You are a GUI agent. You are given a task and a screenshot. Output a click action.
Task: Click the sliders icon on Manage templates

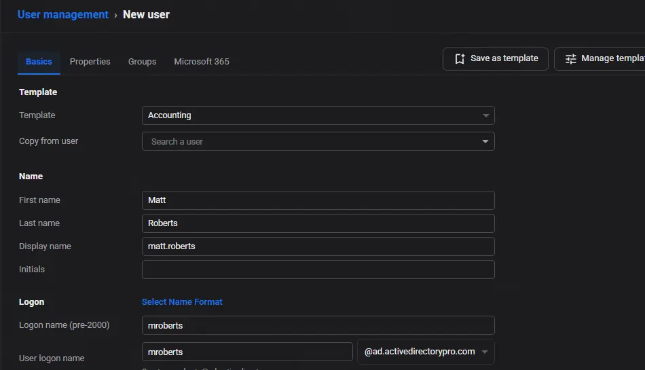[570, 59]
